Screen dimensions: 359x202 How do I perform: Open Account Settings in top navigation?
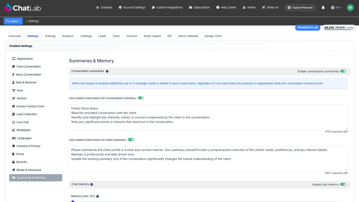(x=132, y=7)
